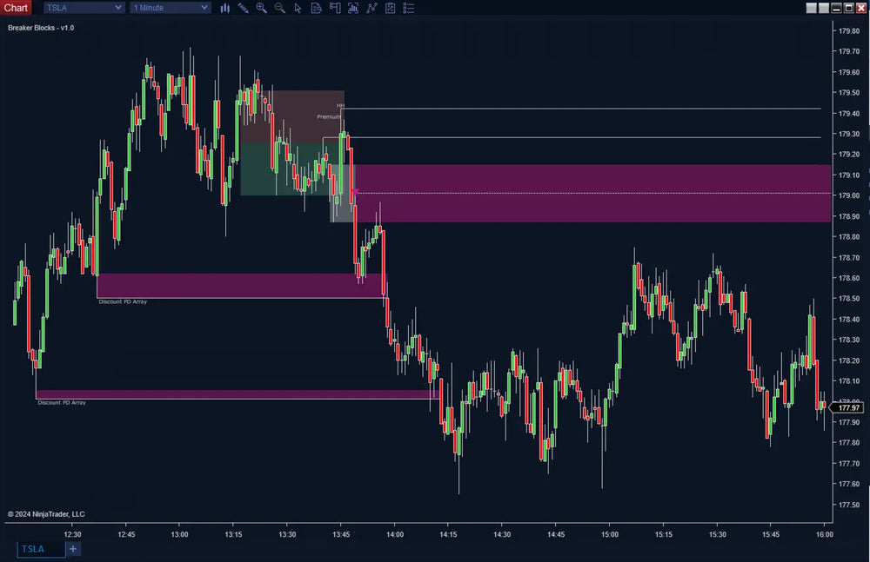Open the chart Properties list icon

(x=409, y=8)
